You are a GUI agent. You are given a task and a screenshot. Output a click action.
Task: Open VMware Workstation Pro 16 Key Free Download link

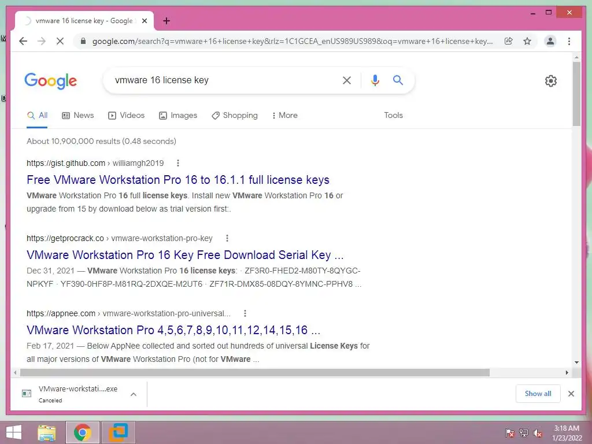185,255
